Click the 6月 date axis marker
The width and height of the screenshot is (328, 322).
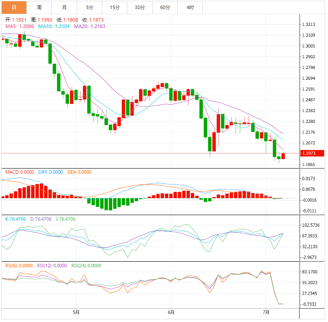click(x=171, y=312)
